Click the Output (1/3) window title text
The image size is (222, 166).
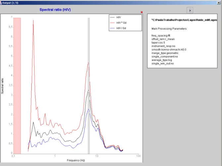point(10,3)
